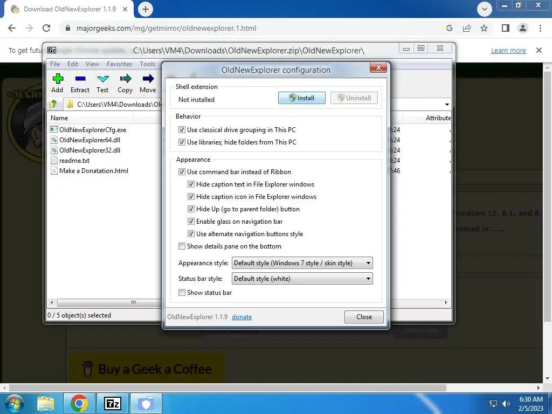Click the Chrome address bar URL
552x414 pixels.
166,28
